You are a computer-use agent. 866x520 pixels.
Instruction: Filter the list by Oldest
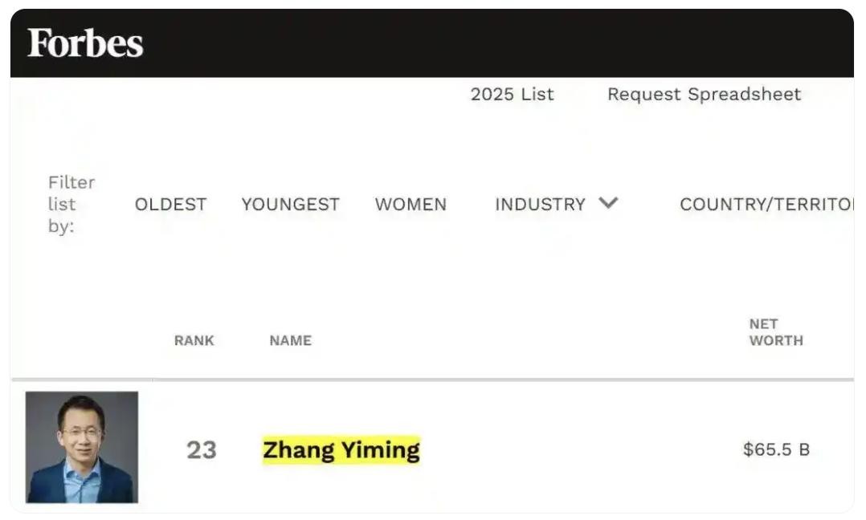[x=170, y=205]
